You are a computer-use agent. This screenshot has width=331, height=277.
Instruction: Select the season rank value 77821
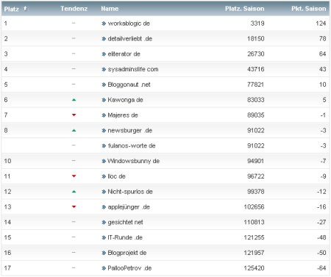click(256, 84)
